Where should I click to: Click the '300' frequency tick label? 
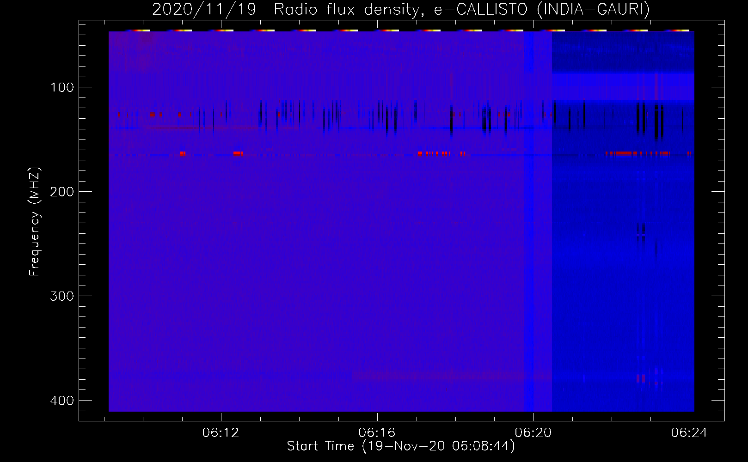(62, 296)
